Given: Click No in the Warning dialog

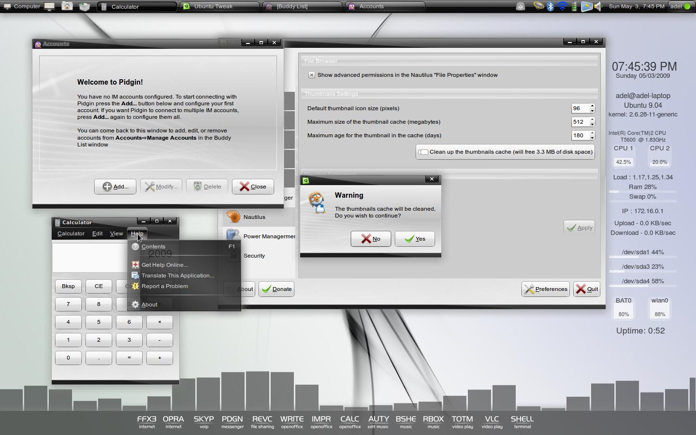Looking at the screenshot, I should (371, 239).
